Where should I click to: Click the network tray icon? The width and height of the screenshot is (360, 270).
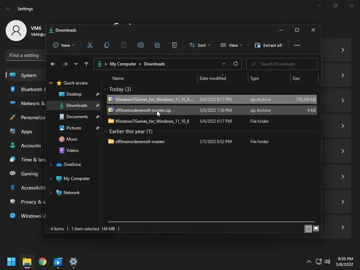tap(319, 262)
